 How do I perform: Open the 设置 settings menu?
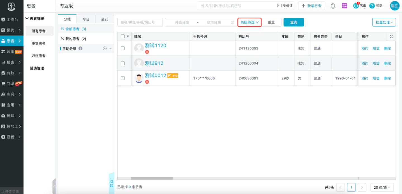point(12,137)
